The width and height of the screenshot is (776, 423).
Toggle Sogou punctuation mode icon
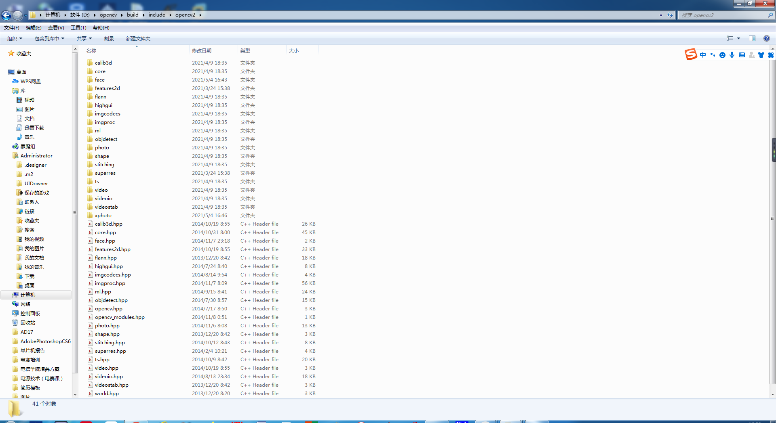click(x=713, y=55)
